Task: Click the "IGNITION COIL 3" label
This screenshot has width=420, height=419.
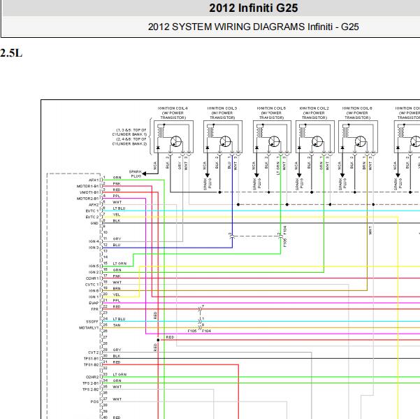Action: (x=222, y=108)
